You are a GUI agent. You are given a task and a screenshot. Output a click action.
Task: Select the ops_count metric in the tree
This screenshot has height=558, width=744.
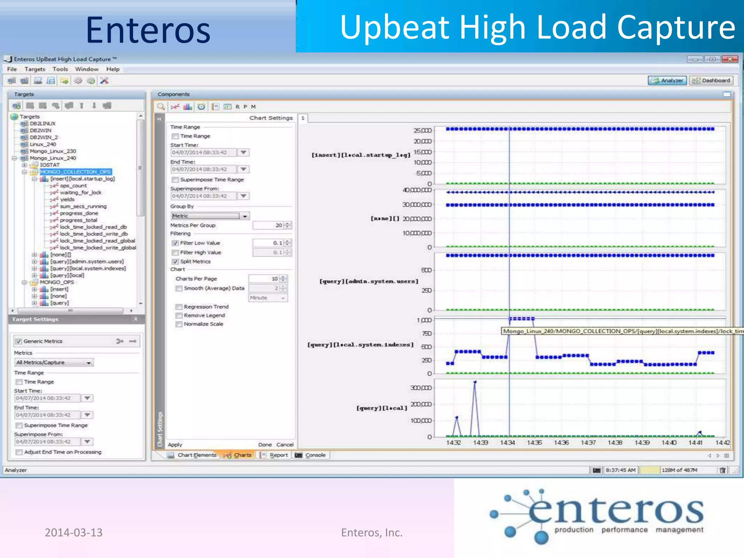click(x=74, y=186)
